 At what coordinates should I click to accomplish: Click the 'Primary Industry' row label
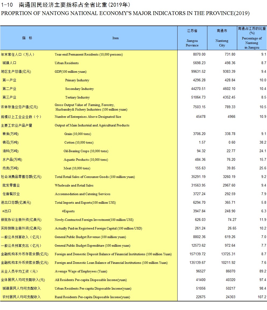point(77,80)
